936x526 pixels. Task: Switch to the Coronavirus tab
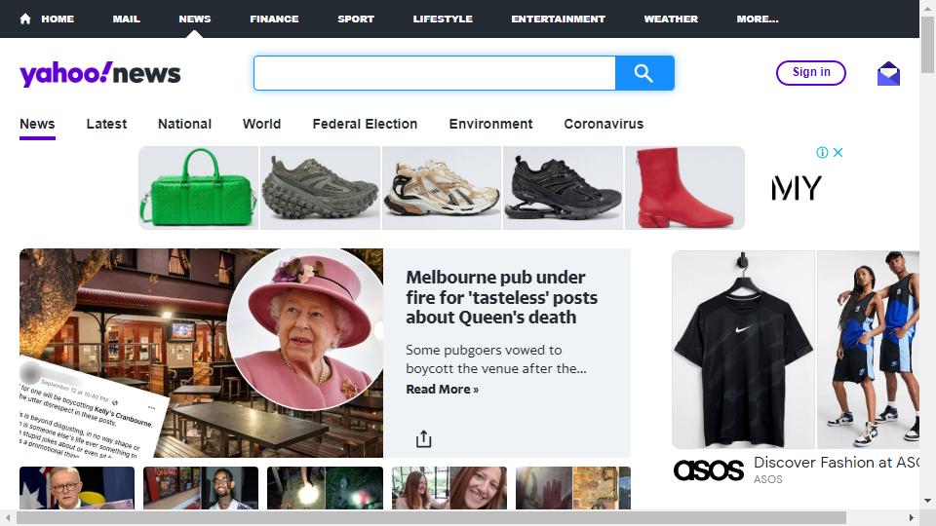click(x=604, y=124)
